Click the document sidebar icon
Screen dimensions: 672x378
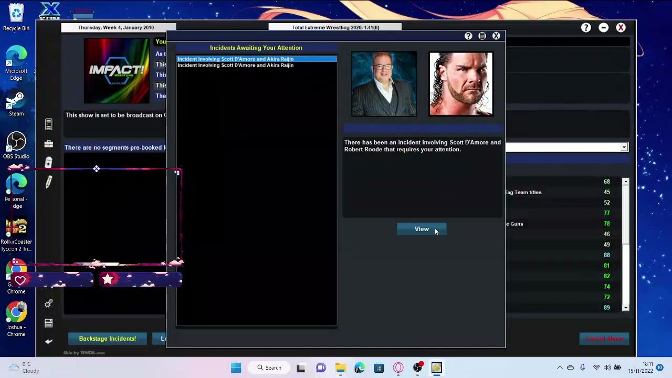tap(48, 124)
